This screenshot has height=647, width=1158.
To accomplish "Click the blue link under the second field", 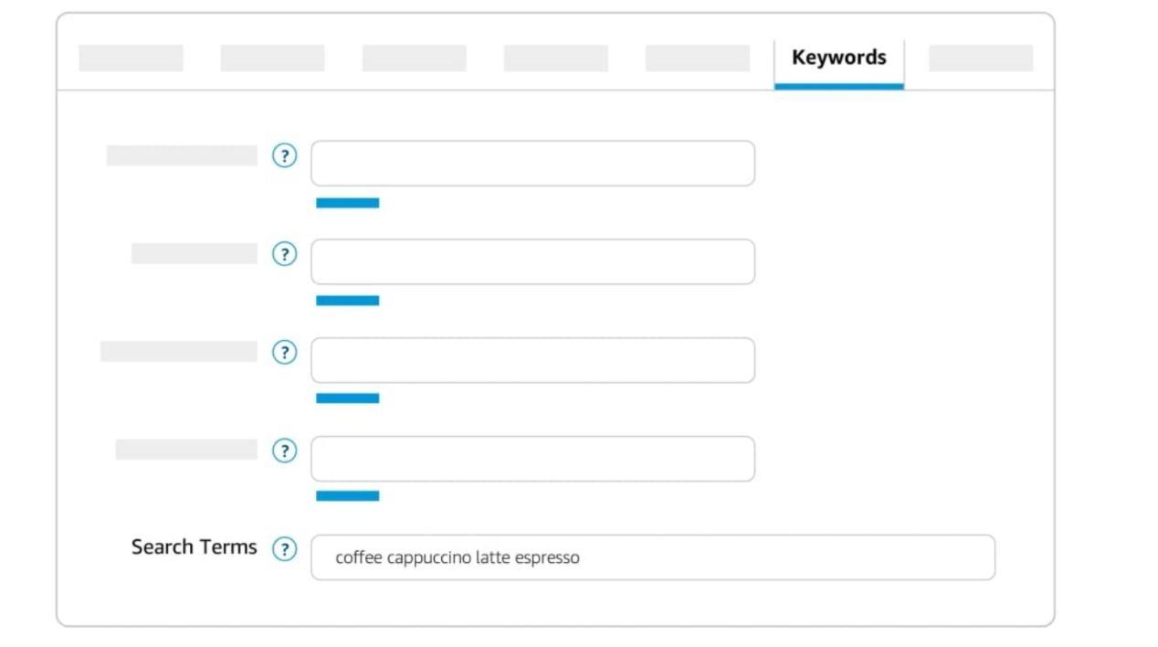I will (347, 301).
